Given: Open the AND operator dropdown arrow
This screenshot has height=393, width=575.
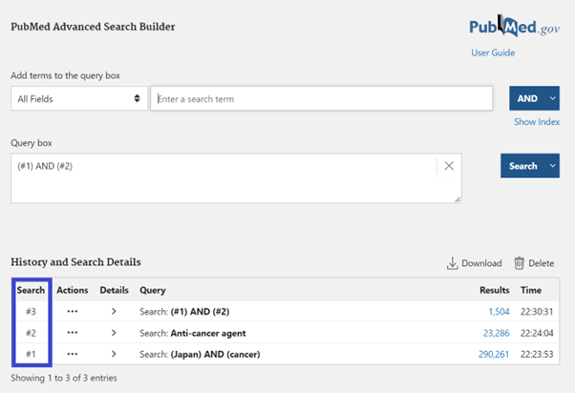Looking at the screenshot, I should click(x=551, y=98).
